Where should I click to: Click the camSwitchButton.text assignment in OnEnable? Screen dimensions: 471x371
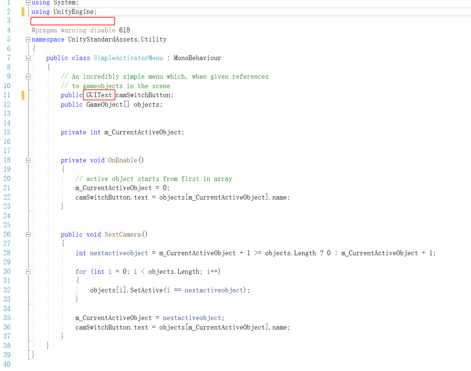click(109, 197)
